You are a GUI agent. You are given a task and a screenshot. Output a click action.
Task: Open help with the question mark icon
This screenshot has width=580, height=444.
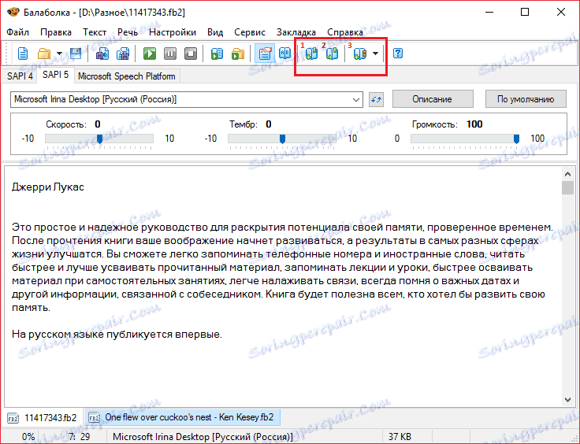(398, 54)
